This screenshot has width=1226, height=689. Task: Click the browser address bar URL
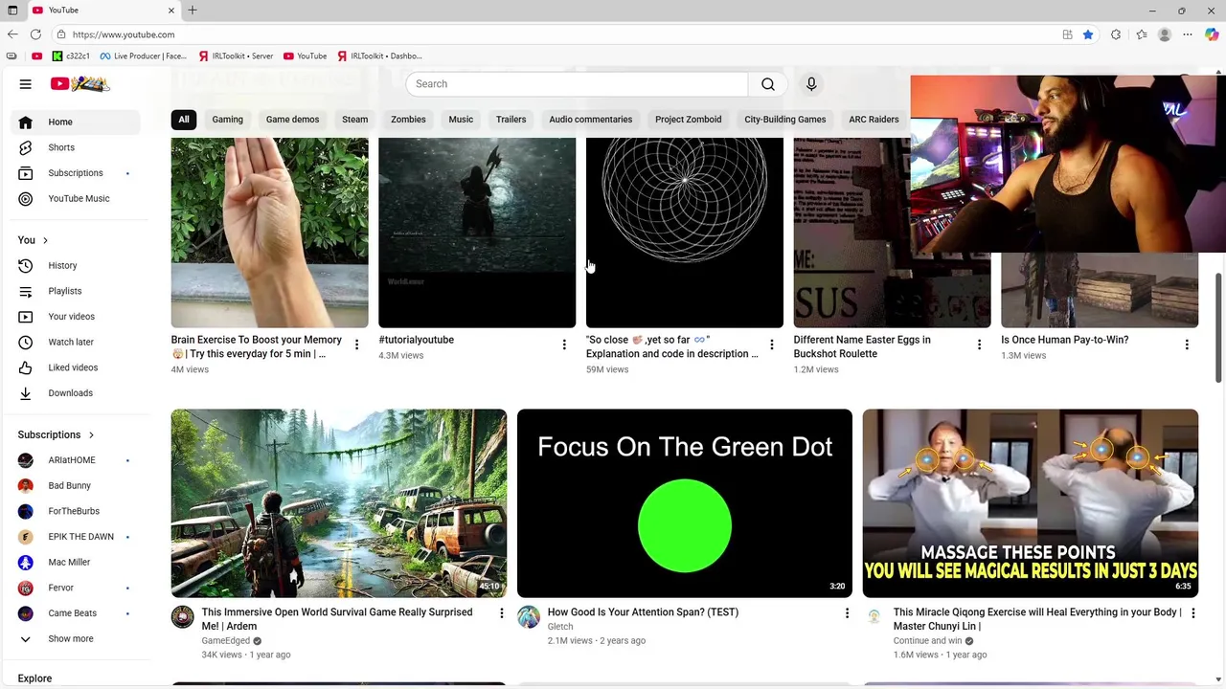tap(124, 34)
